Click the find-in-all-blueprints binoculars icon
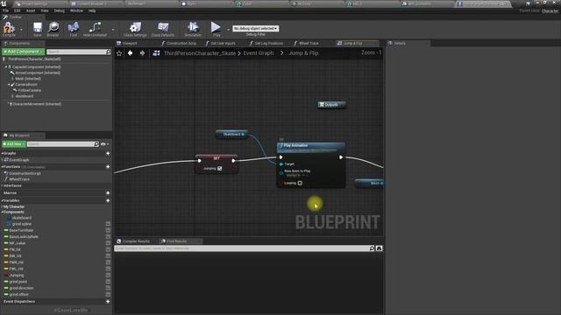The height and width of the screenshot is (315, 561). coord(380,248)
